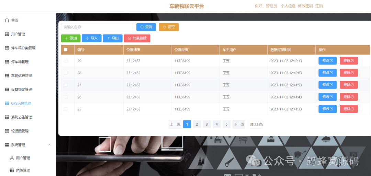
Task: Go to page 3
Action: (x=207, y=124)
